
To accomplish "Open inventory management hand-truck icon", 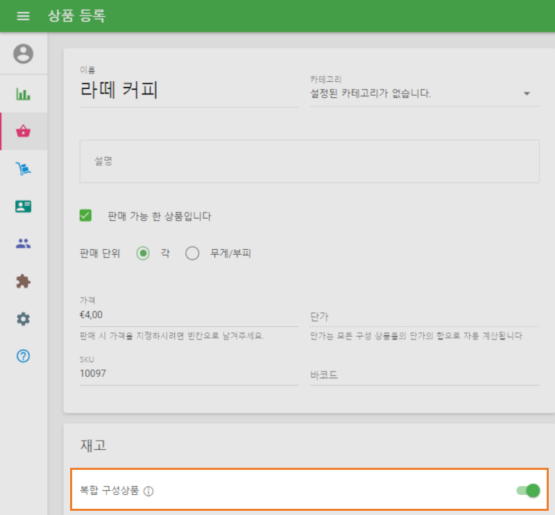I will (x=24, y=168).
